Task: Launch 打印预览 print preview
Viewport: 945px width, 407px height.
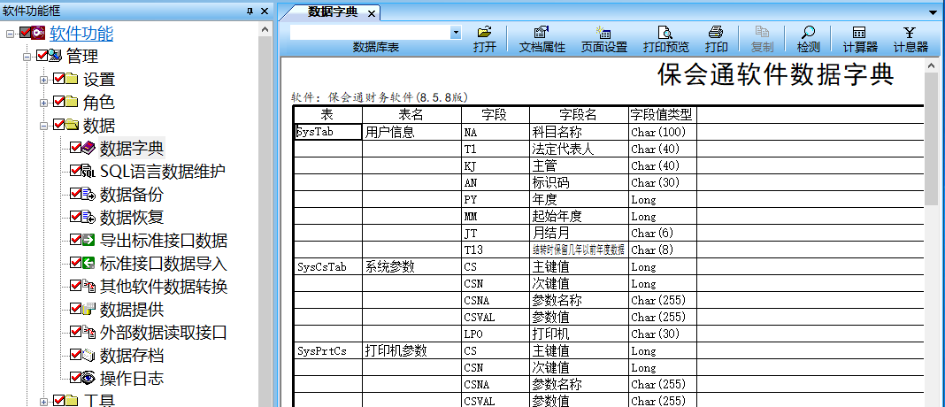Action: point(665,33)
